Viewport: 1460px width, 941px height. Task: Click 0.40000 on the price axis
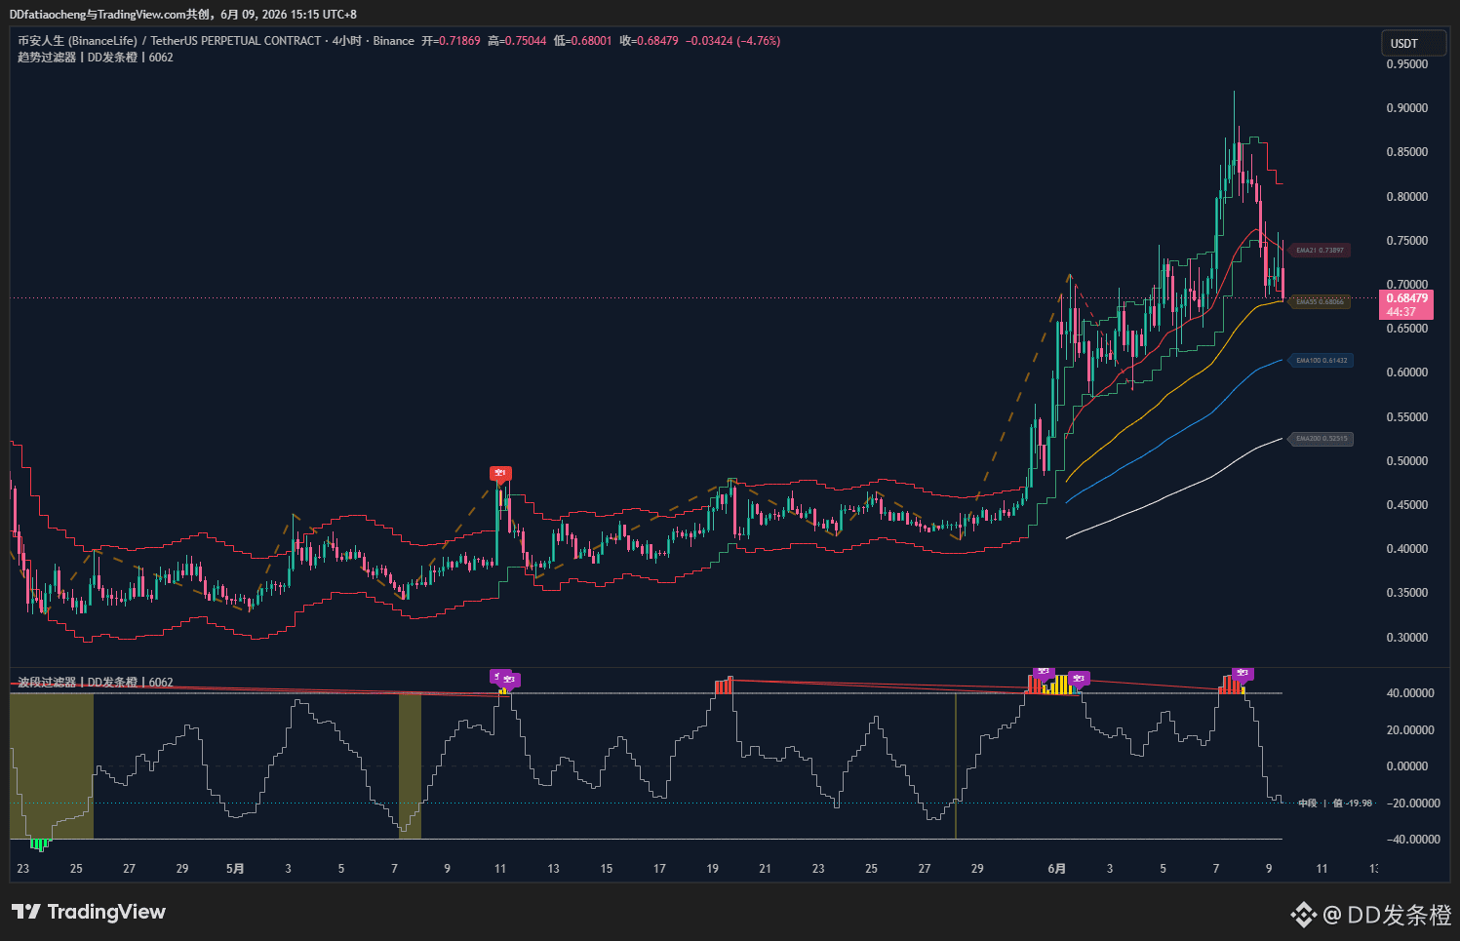pos(1407,549)
